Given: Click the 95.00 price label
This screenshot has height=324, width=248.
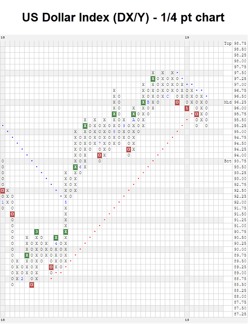Looking at the screenshot, I should click(x=240, y=131).
